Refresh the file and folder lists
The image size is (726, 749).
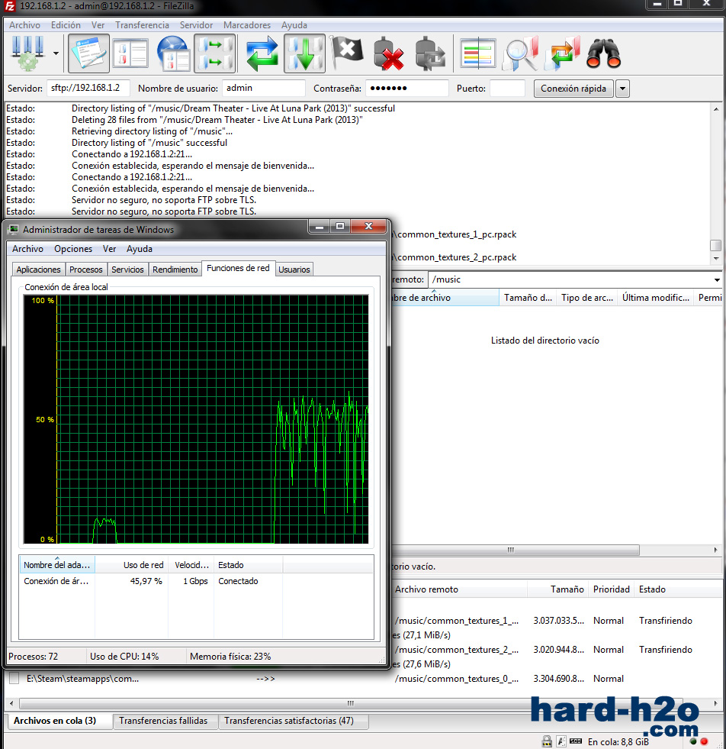[262, 53]
